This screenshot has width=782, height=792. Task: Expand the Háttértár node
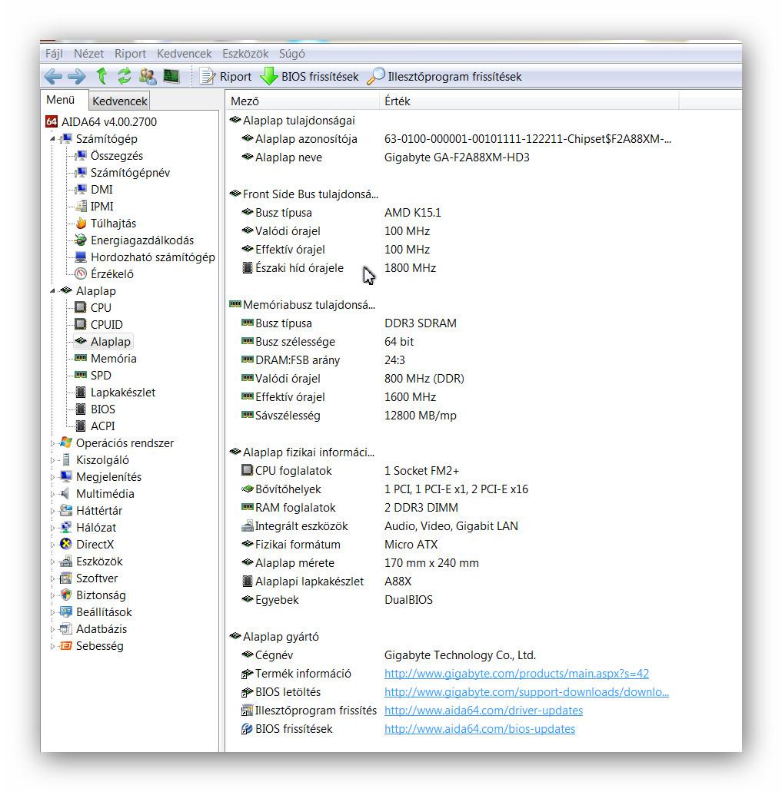coord(52,511)
